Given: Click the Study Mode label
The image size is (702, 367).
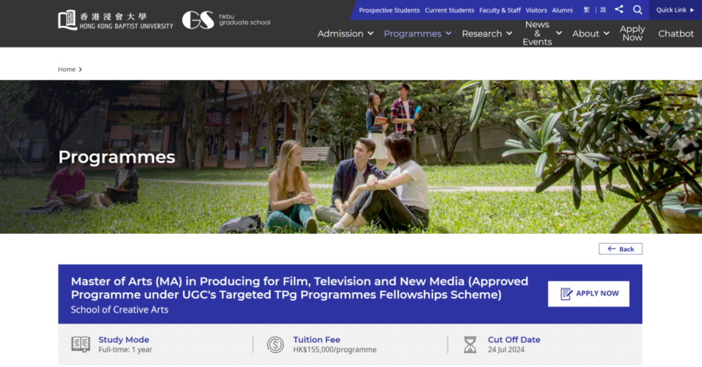Looking at the screenshot, I should (123, 340).
